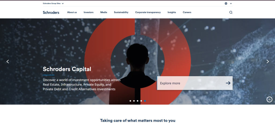Go to previous carousel slide arrow

coord(8,61)
